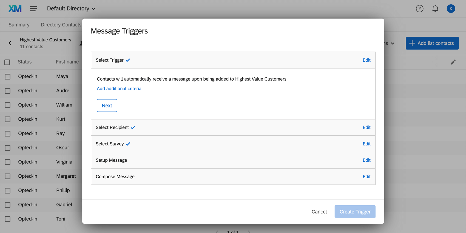The height and width of the screenshot is (233, 466).
Task: Click the pencil edit columns icon
Action: pyautogui.click(x=453, y=62)
